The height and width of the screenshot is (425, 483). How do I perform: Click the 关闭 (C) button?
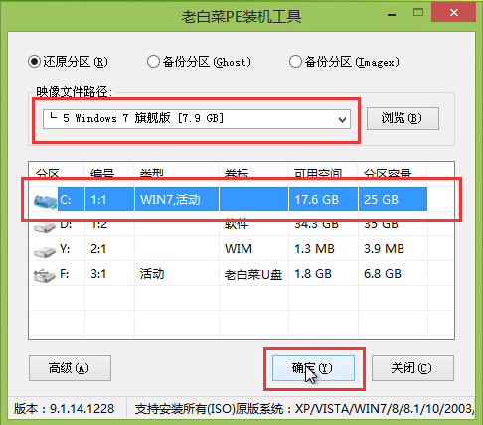(x=412, y=368)
